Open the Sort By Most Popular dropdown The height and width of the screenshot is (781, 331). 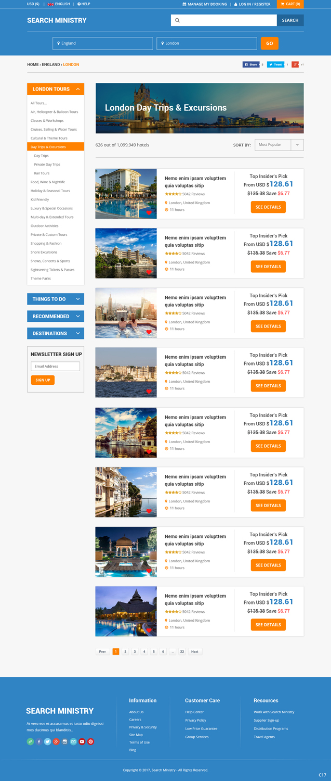279,145
